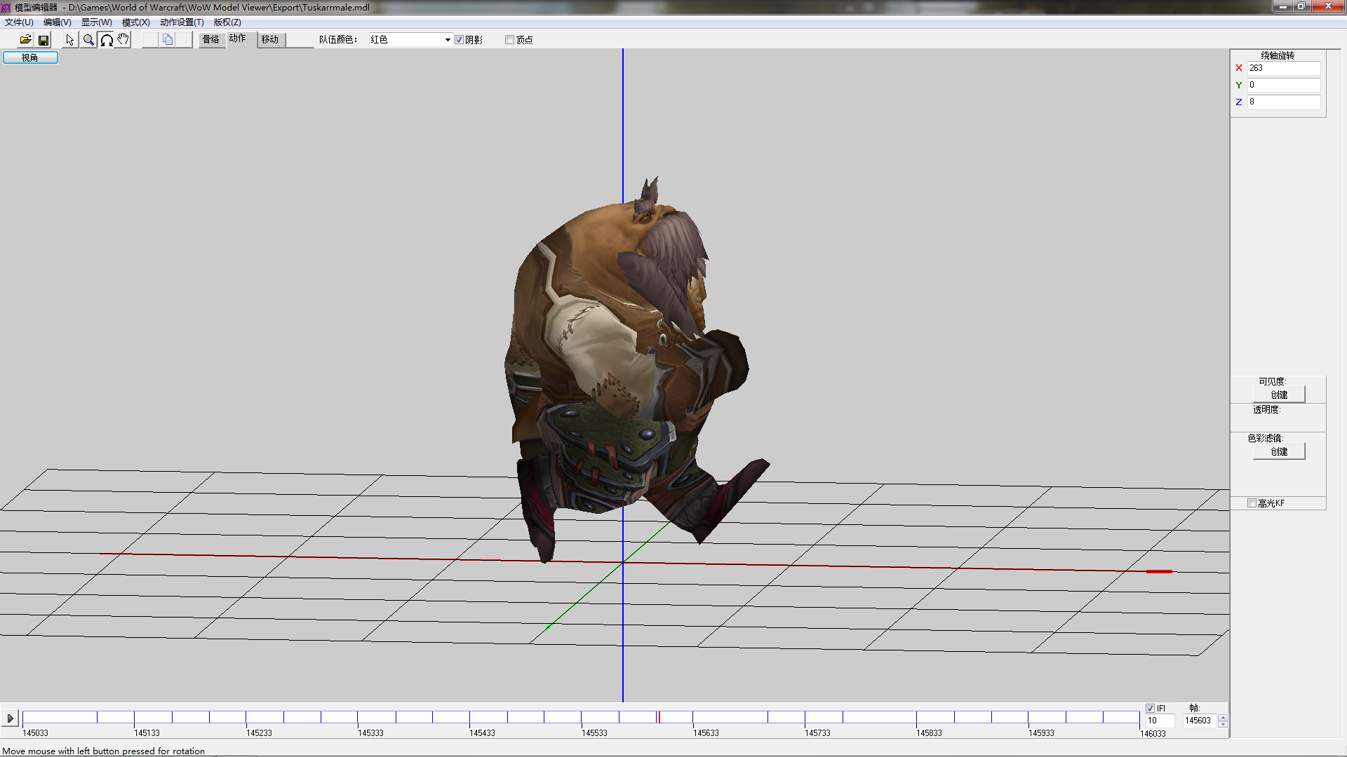Click the blank button left of copy icon
This screenshot has width=1347, height=757.
click(x=150, y=40)
